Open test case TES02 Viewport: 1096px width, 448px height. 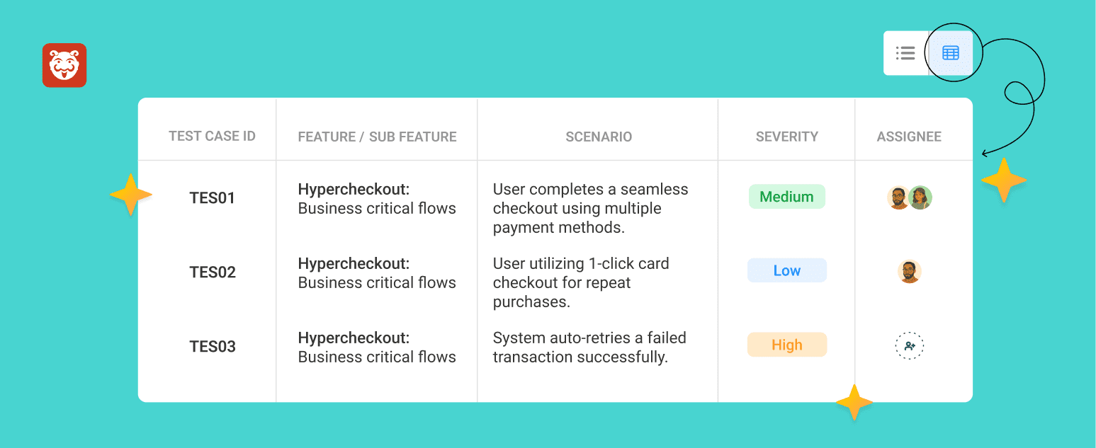coord(212,272)
